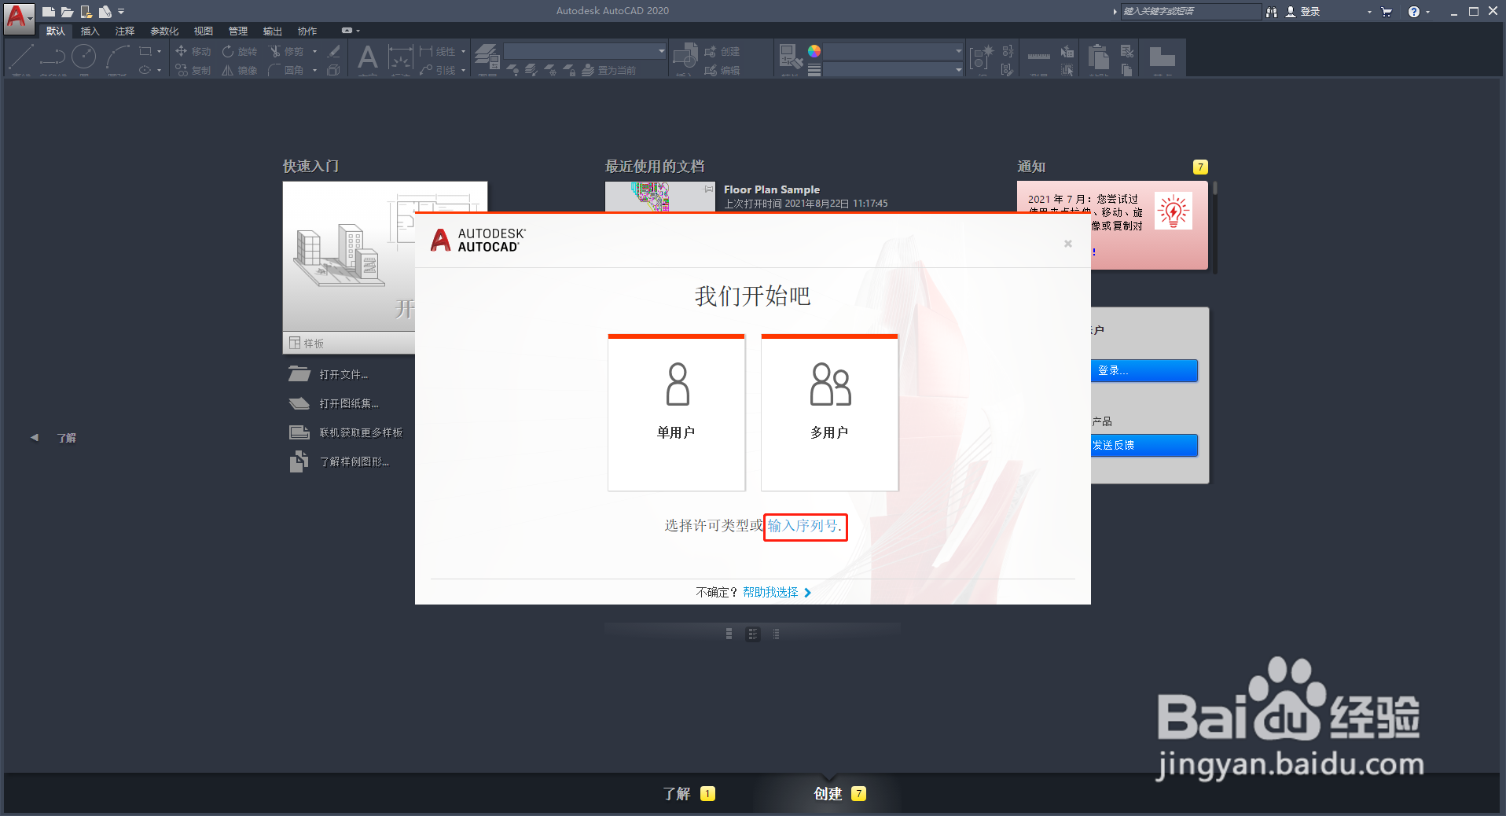Open Layer Properties icon in ribbon
This screenshot has width=1506, height=816.
[x=487, y=57]
